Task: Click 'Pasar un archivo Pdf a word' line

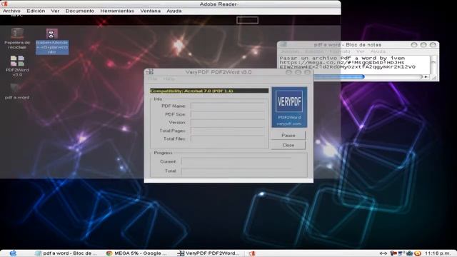Action: [x=342, y=58]
